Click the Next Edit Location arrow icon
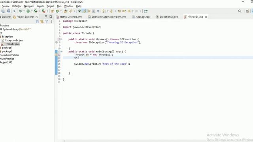The width and height of the screenshot is (253, 142). (124, 11)
